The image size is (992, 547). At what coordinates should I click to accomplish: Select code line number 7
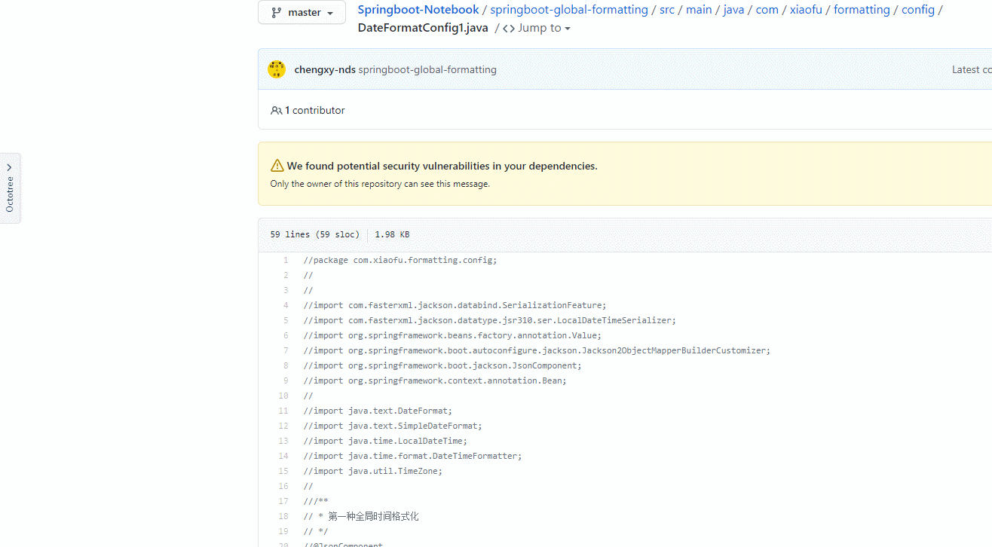286,350
